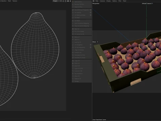Open UV Weld and Relax settings gear
The image size is (161, 121).
(91, 15)
